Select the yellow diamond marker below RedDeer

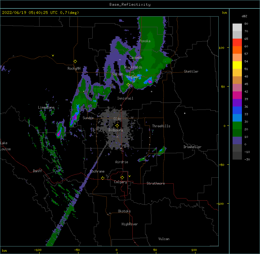pyautogui.click(x=128, y=85)
